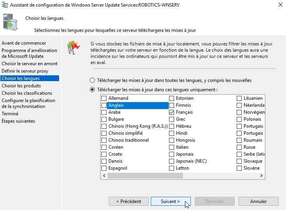
Task: Check the Hébreu language box
Action: tap(171, 126)
